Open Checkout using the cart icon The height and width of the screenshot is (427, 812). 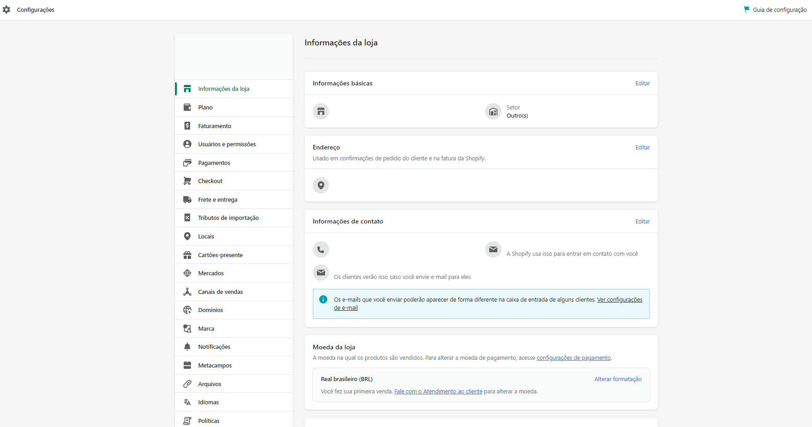click(x=187, y=180)
